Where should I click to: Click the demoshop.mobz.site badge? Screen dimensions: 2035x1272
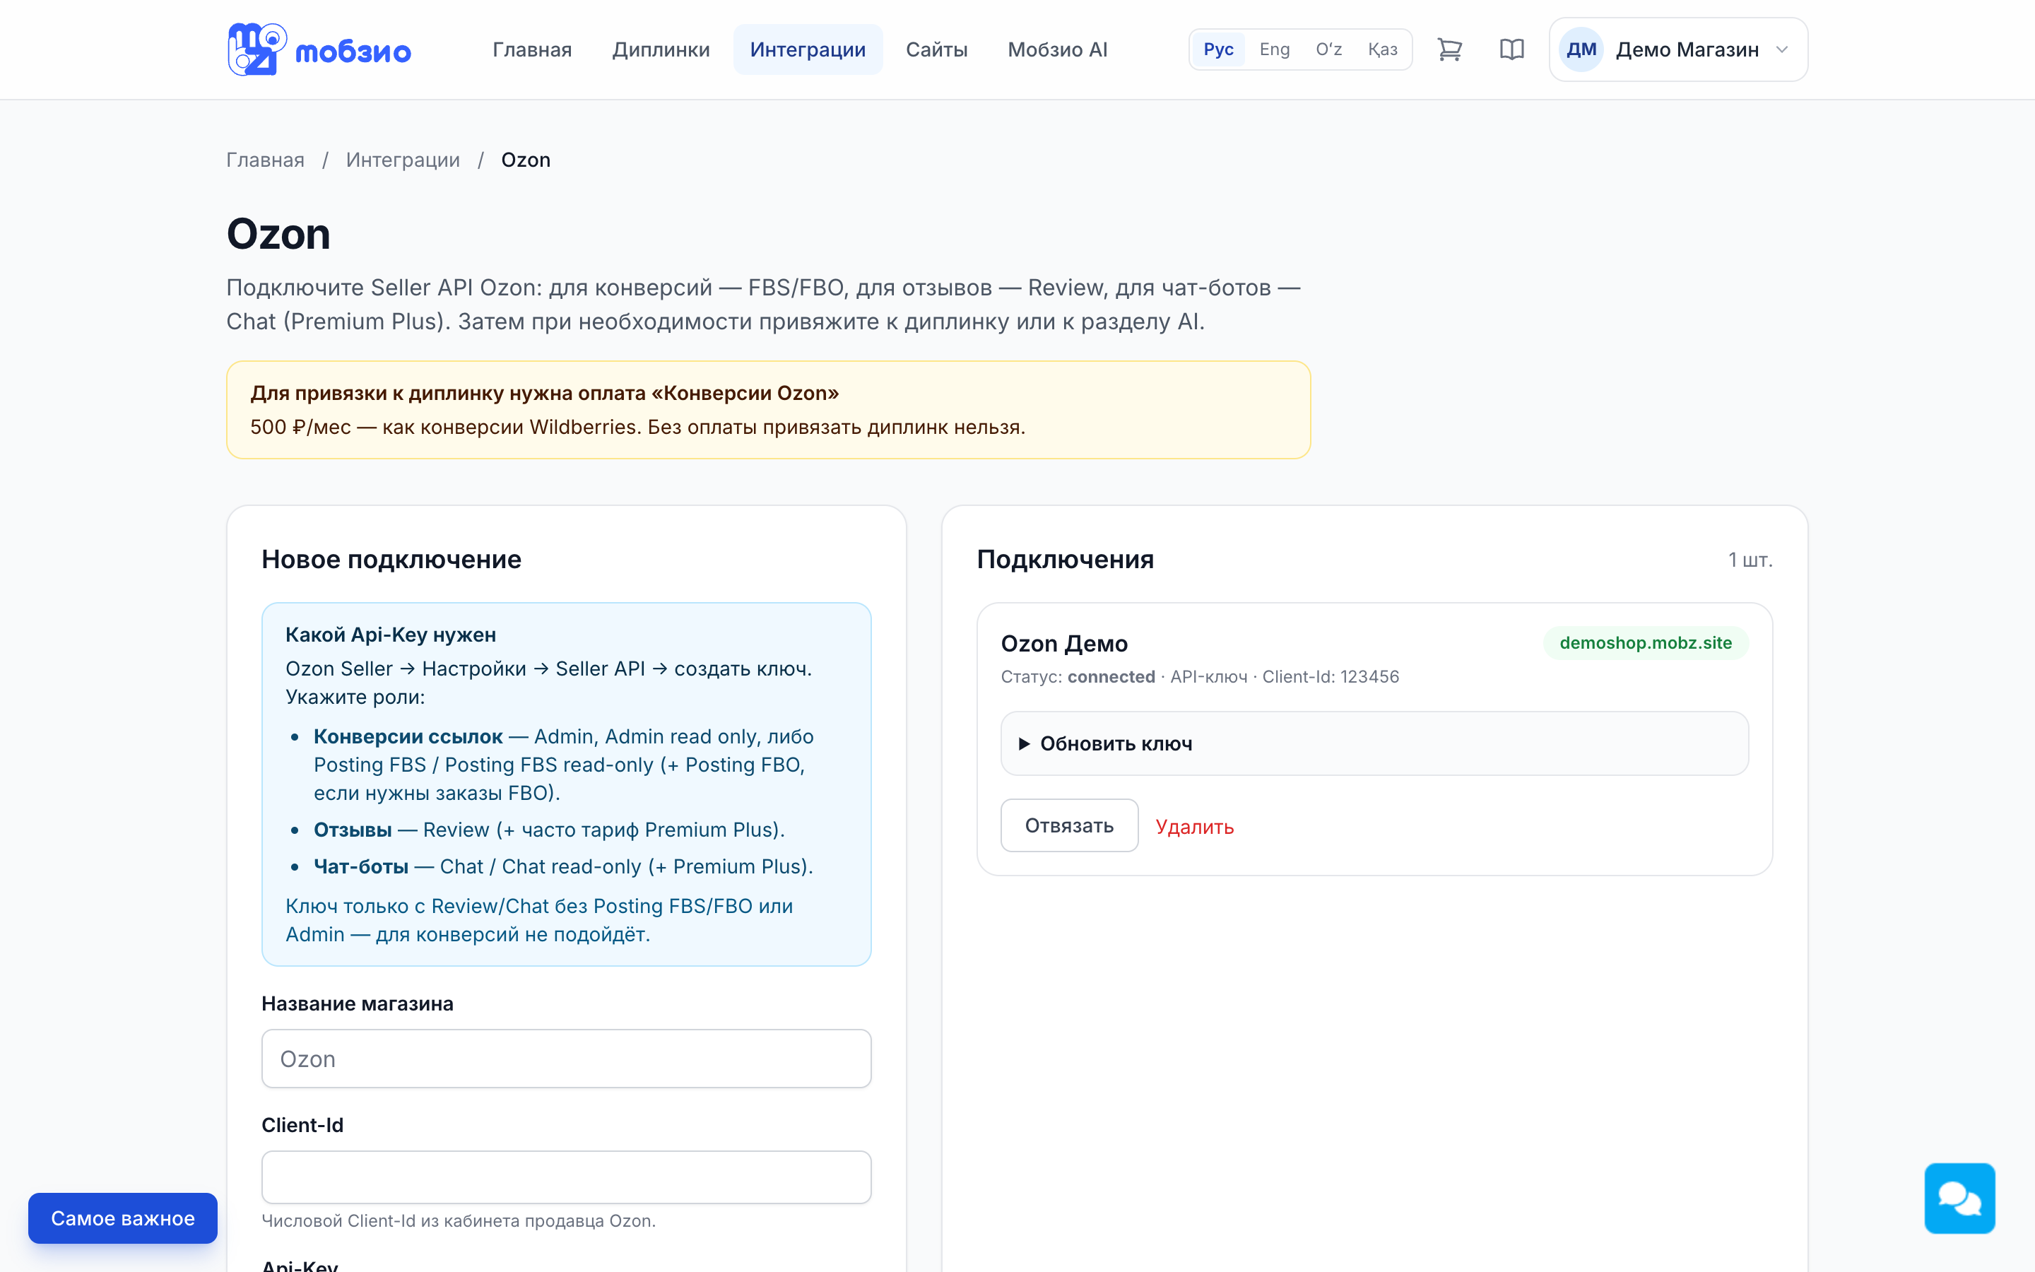click(1645, 643)
